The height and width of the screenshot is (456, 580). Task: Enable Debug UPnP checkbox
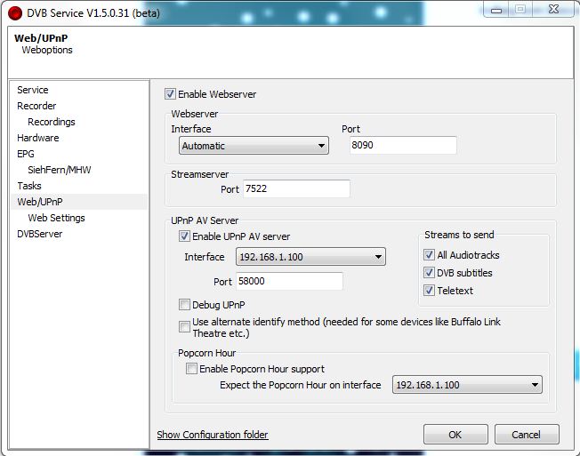tap(184, 305)
